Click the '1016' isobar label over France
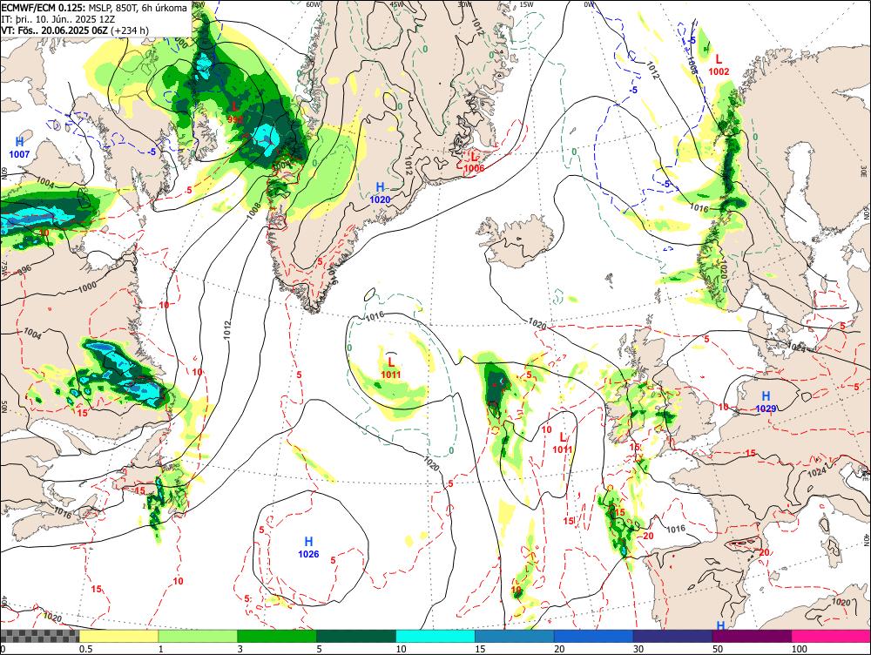Viewport: 871px width, 655px height. point(676,529)
